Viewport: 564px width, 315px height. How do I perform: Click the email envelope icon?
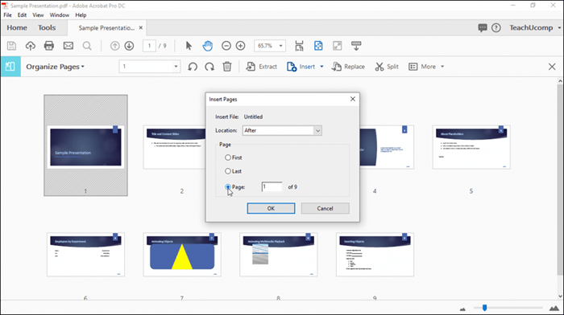tap(68, 46)
